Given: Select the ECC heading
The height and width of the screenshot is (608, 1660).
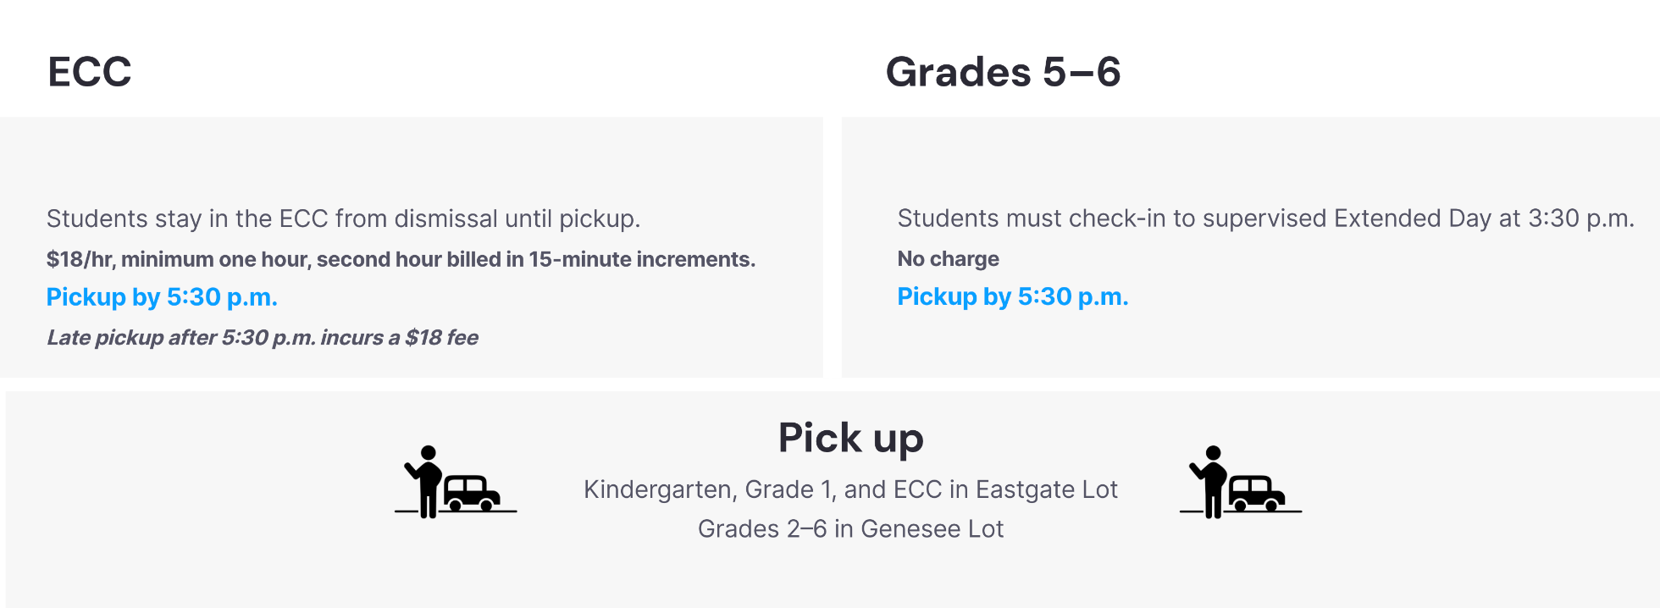Looking at the screenshot, I should coord(90,72).
